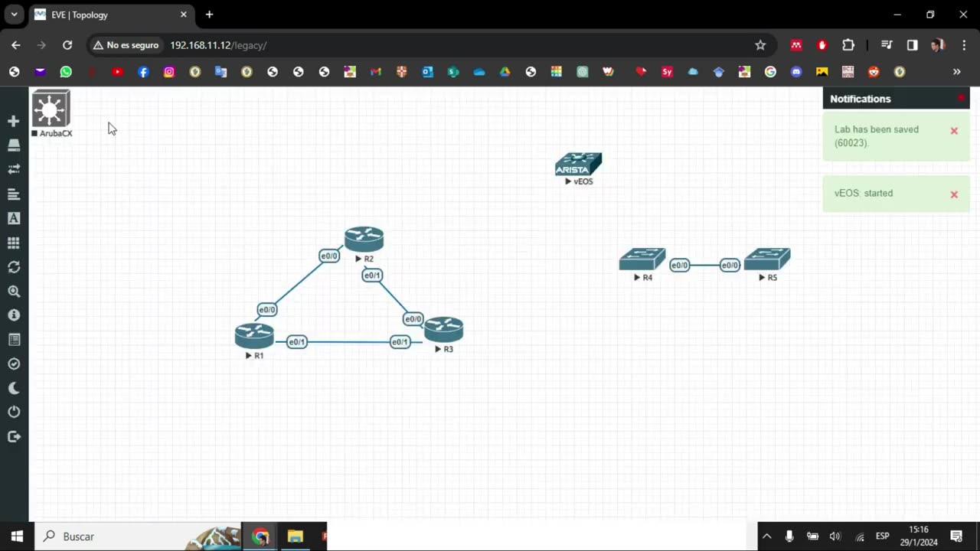Click R2 e0/1 interface label

tap(372, 275)
